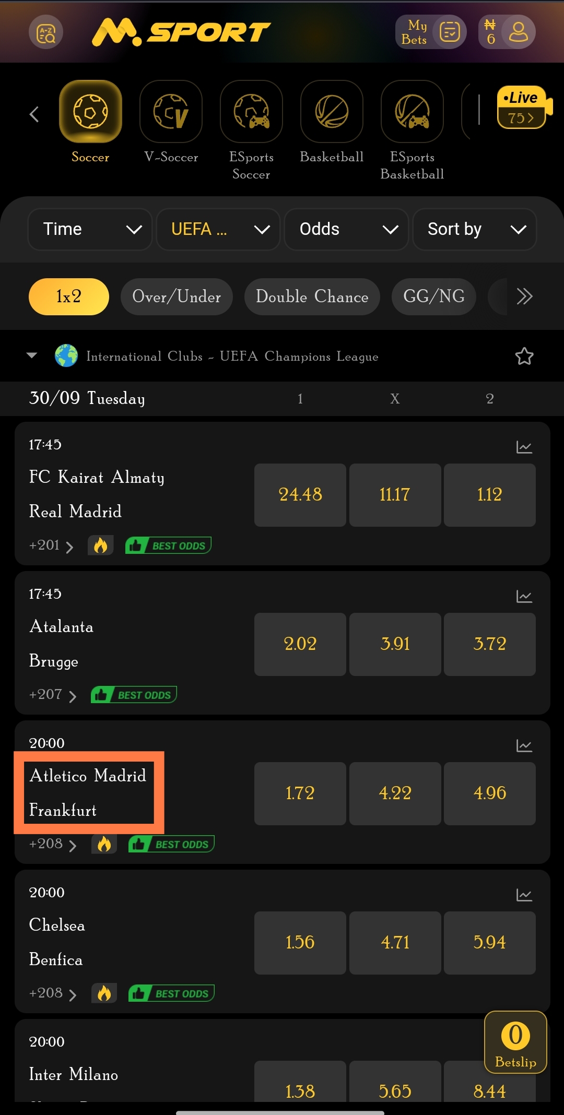This screenshot has height=1115, width=564.
Task: Collapse the UEFA Champions League section
Action: [x=32, y=356]
